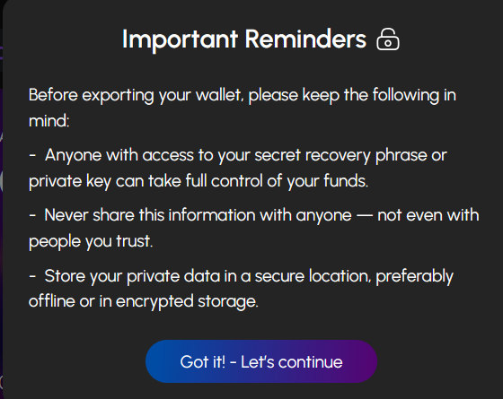Click the dash bullet before 'Anyone with access'
The image size is (503, 399).
[x=32, y=156]
